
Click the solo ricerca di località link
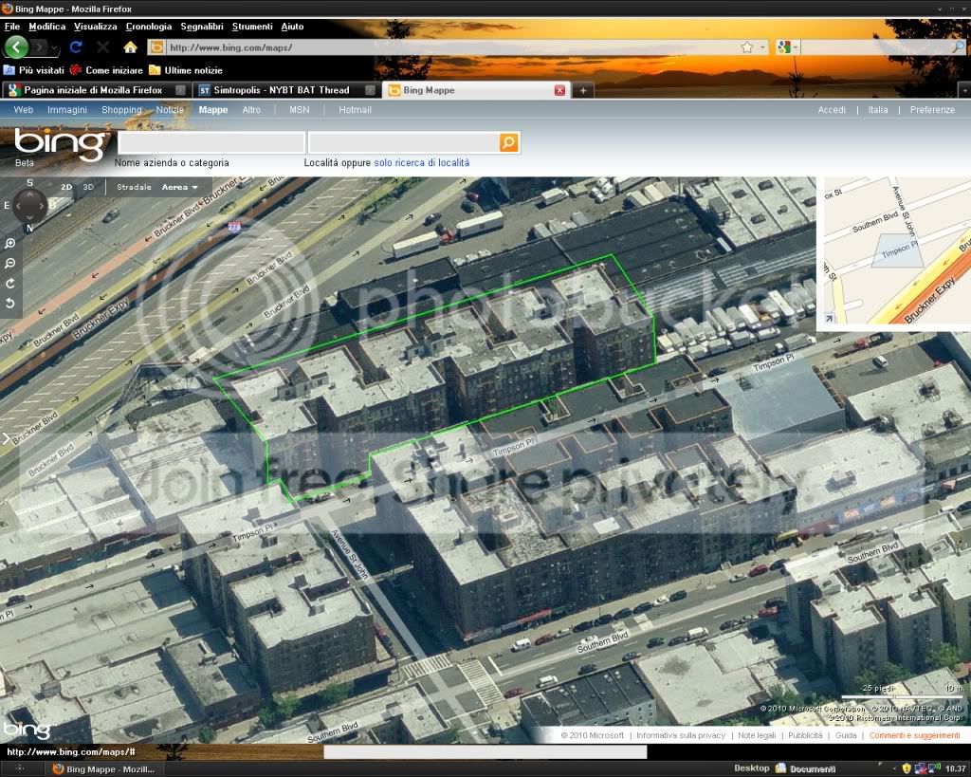click(x=422, y=163)
